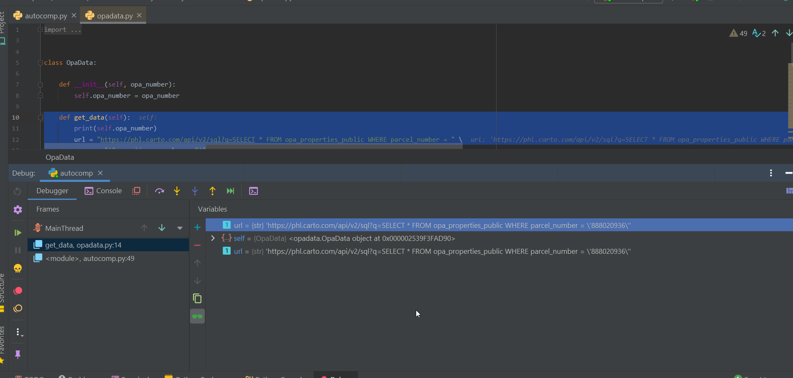Viewport: 793px width, 378px height.
Task: Switch to the Console tab
Action: 103,191
